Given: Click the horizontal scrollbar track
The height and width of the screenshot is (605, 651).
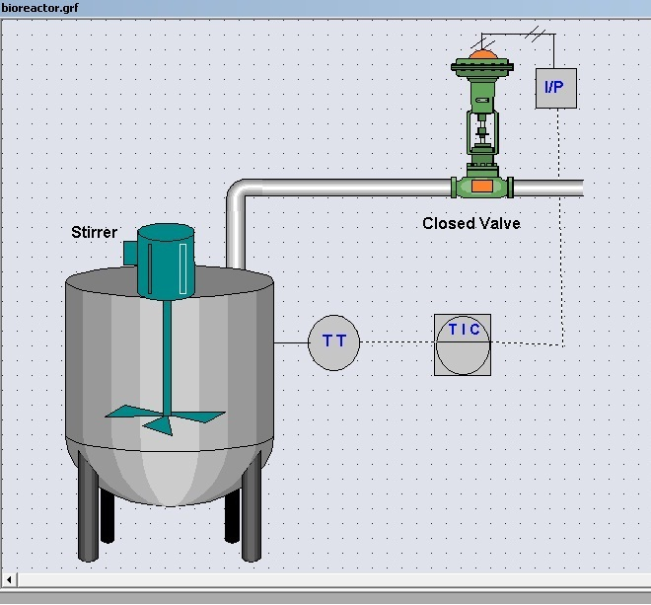Looking at the screenshot, I should [x=325, y=578].
